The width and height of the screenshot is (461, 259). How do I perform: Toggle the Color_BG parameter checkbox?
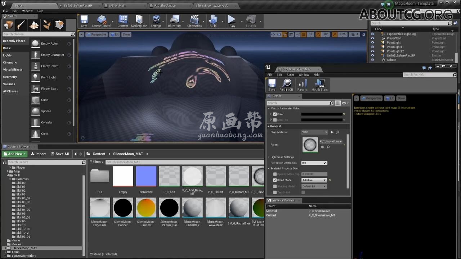click(x=275, y=120)
